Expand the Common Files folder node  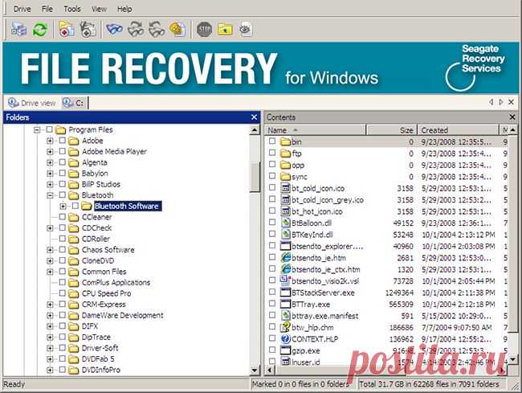(x=50, y=272)
